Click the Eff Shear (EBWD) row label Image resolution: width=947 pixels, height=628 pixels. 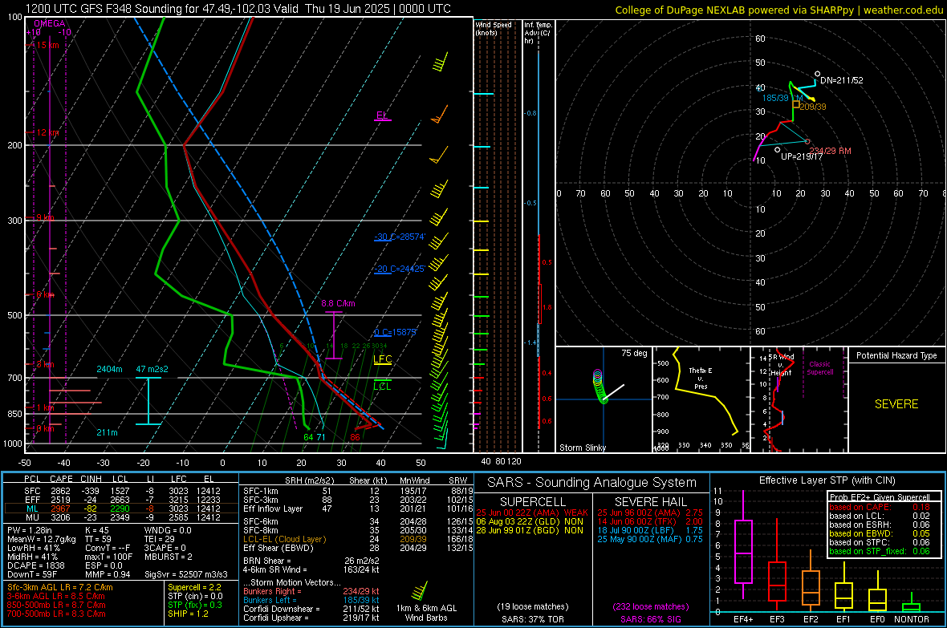278,548
